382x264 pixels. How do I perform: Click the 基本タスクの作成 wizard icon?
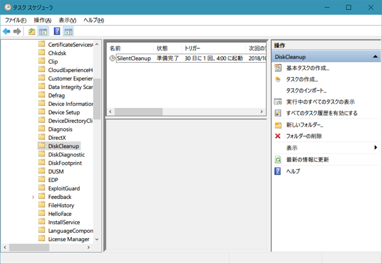pos(278,68)
